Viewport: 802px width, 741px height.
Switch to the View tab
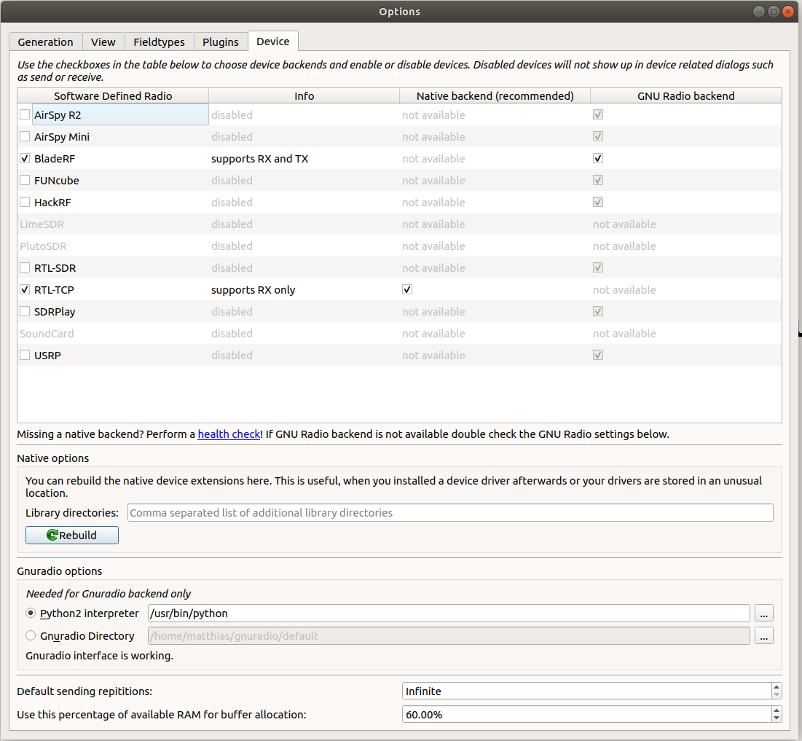point(103,42)
